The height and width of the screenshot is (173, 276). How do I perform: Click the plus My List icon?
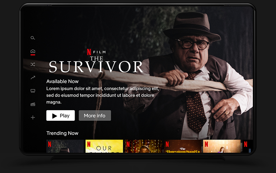click(33, 118)
